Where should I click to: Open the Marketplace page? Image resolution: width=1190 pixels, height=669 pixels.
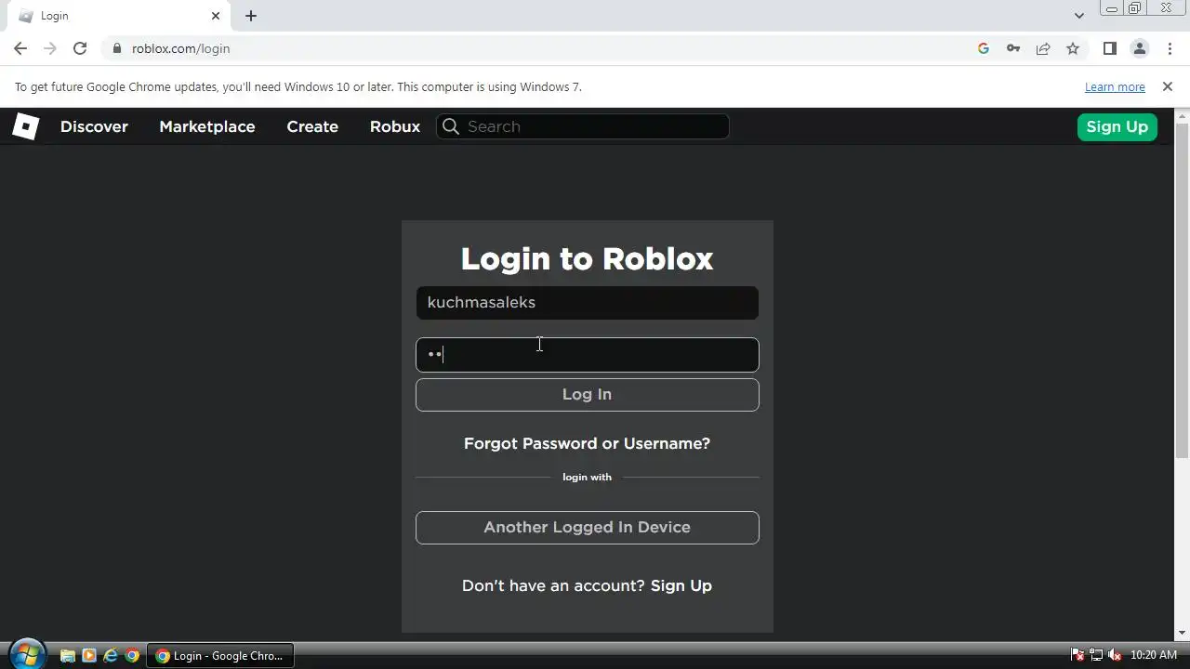coord(206,126)
